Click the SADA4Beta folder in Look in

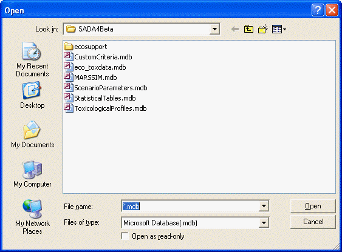(x=90, y=29)
